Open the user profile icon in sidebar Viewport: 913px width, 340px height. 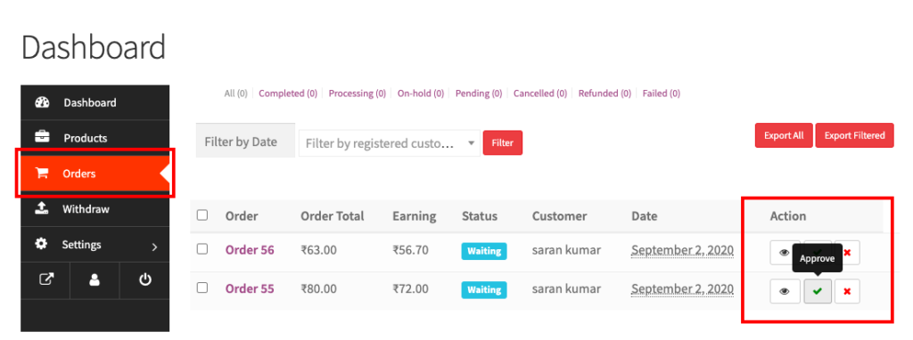tap(95, 280)
